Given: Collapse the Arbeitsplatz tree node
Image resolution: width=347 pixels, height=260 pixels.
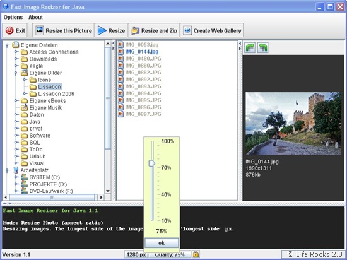Looking at the screenshot, I should [7, 170].
